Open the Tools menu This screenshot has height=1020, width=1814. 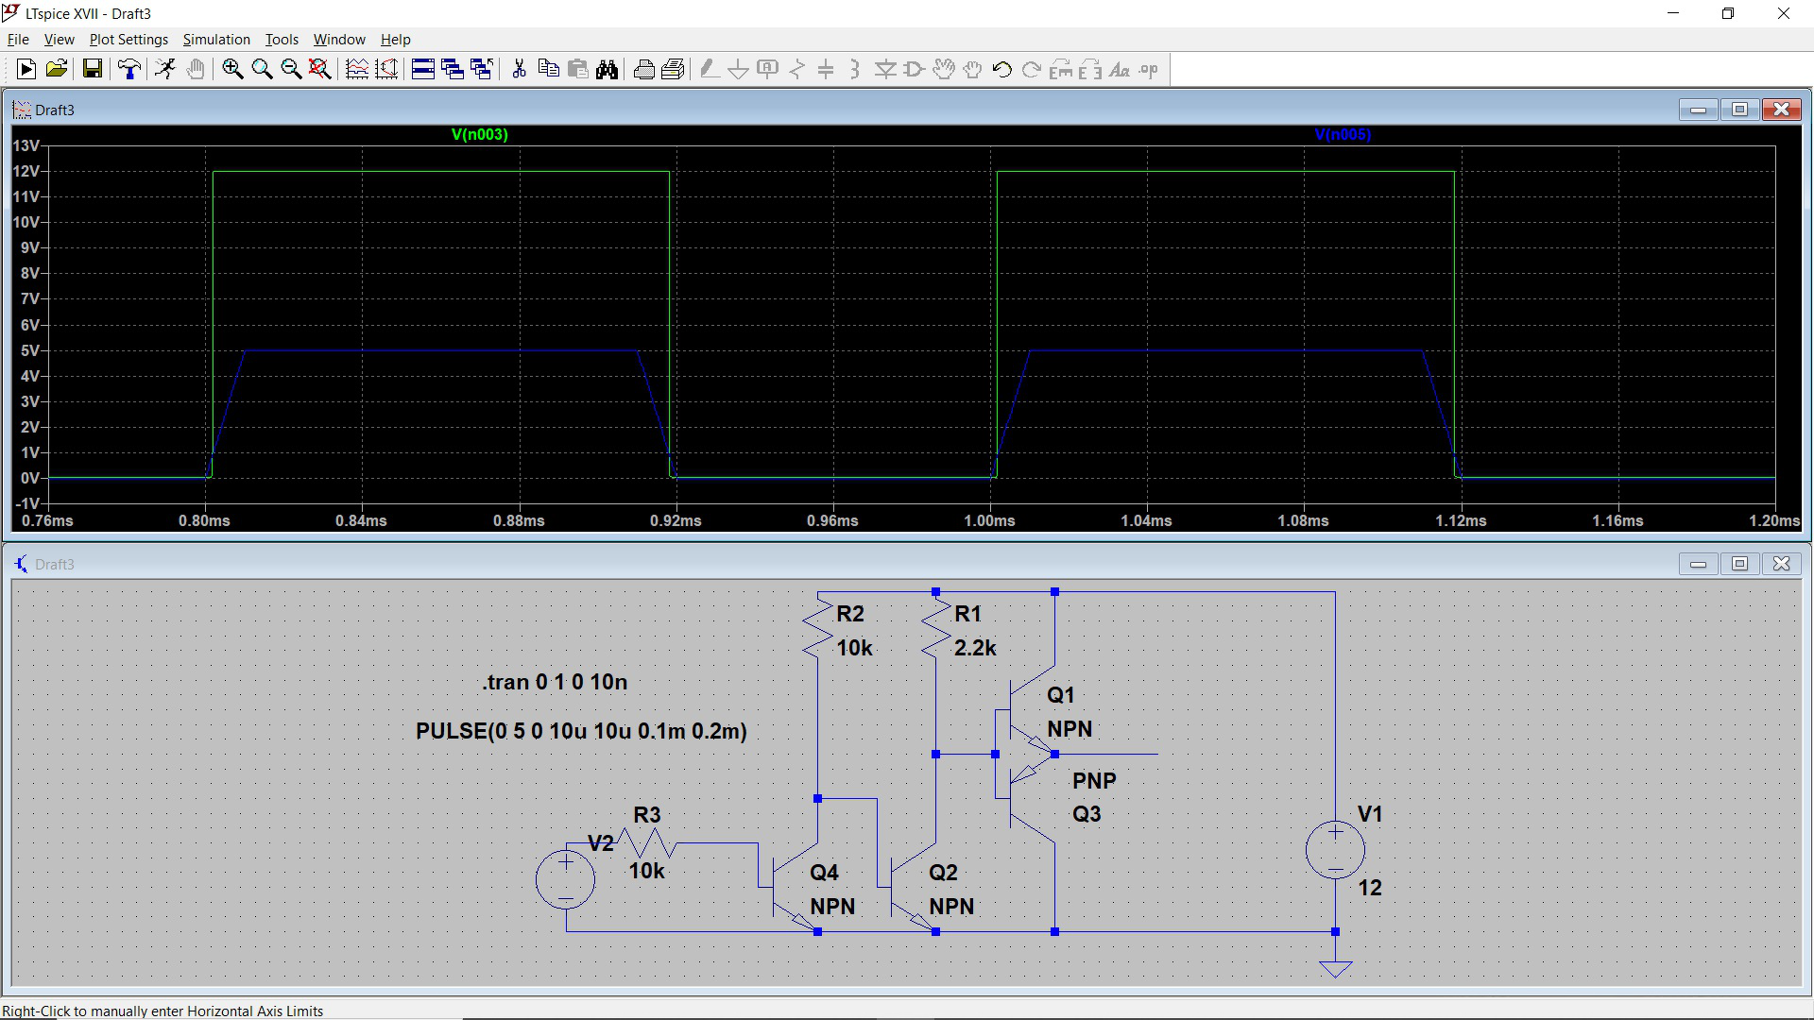282,40
